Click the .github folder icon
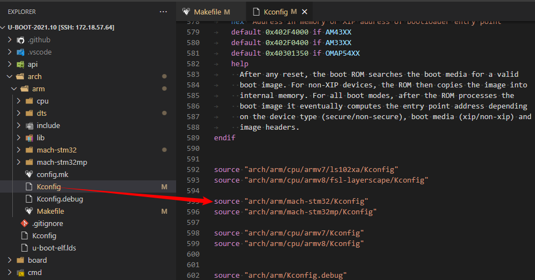 [x=21, y=40]
